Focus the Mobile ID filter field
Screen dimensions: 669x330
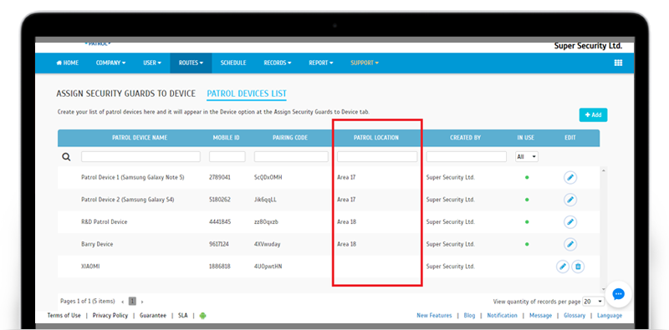(227, 156)
